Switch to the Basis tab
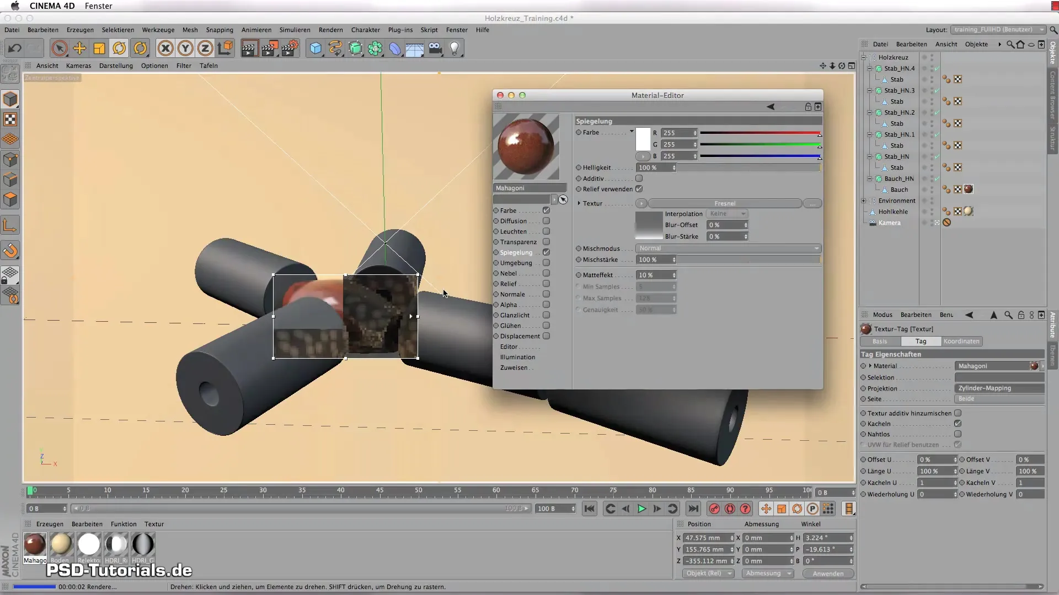Image resolution: width=1059 pixels, height=595 pixels. coord(880,342)
